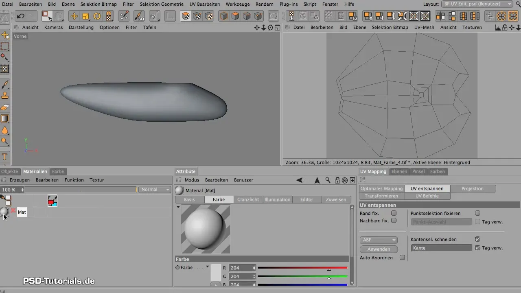Select the Clone Stamp tool
Viewport: 521px width, 293px height.
[5, 96]
